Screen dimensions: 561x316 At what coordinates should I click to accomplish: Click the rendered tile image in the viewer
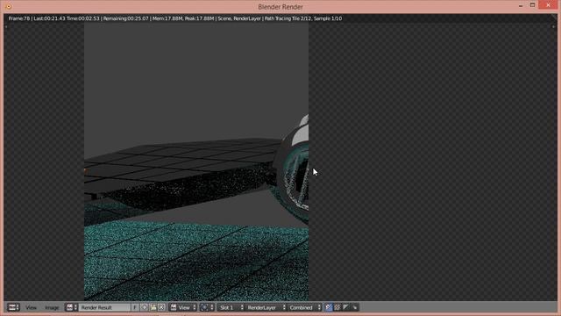click(196, 162)
